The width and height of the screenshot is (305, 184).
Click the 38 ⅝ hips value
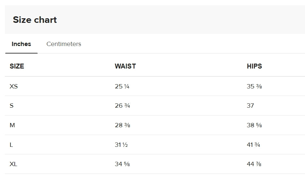tap(254, 125)
